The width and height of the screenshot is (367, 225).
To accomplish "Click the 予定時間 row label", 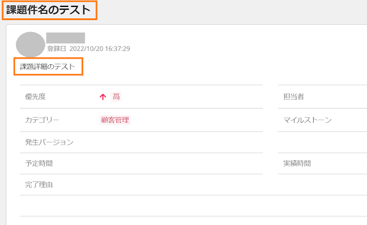I will pos(39,164).
